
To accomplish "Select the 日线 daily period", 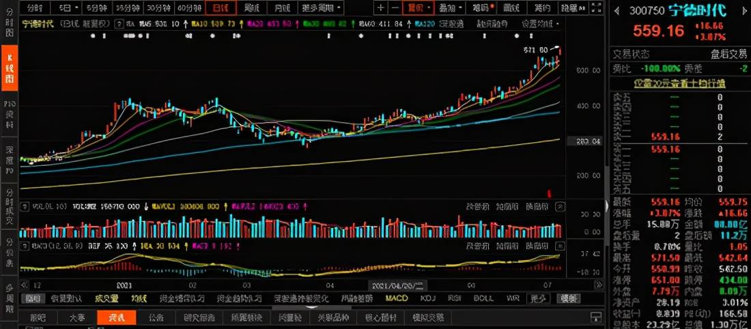I will click(x=221, y=8).
